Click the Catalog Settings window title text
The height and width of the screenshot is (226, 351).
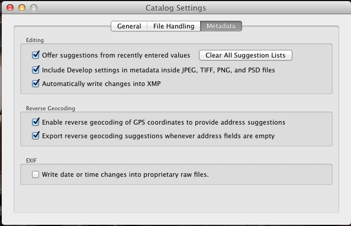[176, 8]
